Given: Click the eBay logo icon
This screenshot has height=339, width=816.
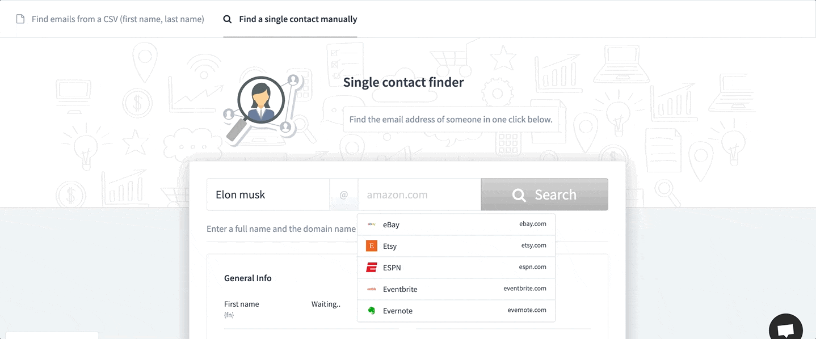Looking at the screenshot, I should (372, 224).
